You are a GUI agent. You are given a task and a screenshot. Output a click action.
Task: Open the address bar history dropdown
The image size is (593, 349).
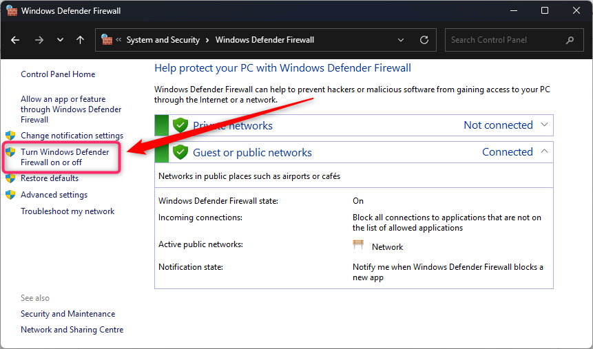tap(401, 40)
